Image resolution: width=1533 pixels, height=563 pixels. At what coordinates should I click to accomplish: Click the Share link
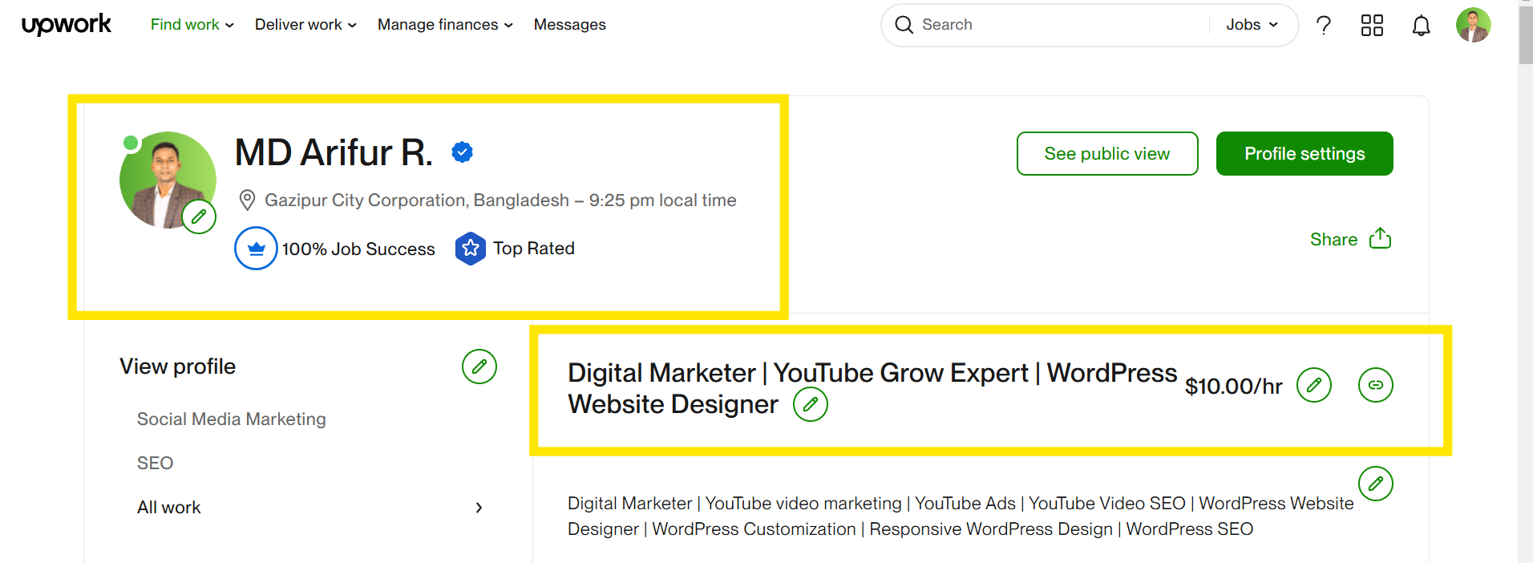pyautogui.click(x=1333, y=239)
